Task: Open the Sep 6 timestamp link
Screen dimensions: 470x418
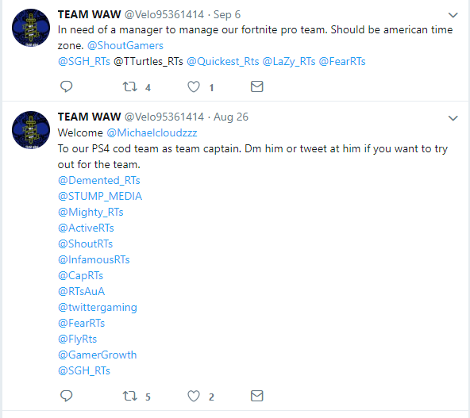Action: [x=227, y=14]
